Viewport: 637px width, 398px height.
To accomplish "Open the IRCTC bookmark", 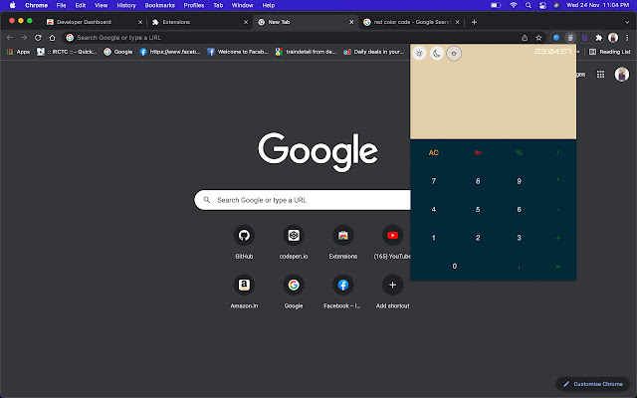I will click(67, 52).
